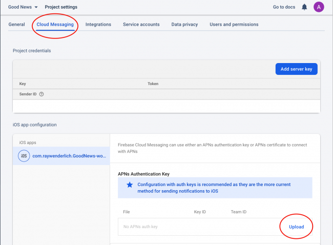Open the Integrations tab
This screenshot has width=333, height=245.
[x=98, y=24]
